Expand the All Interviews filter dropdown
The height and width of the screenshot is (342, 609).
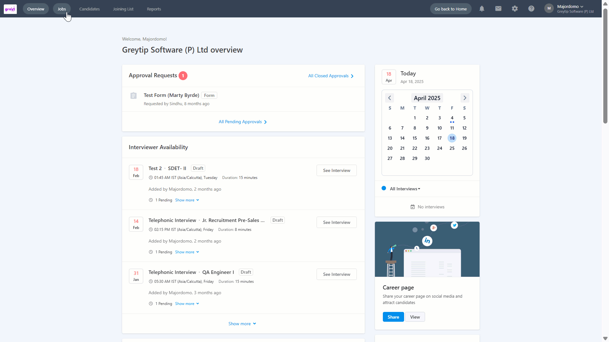(x=405, y=189)
